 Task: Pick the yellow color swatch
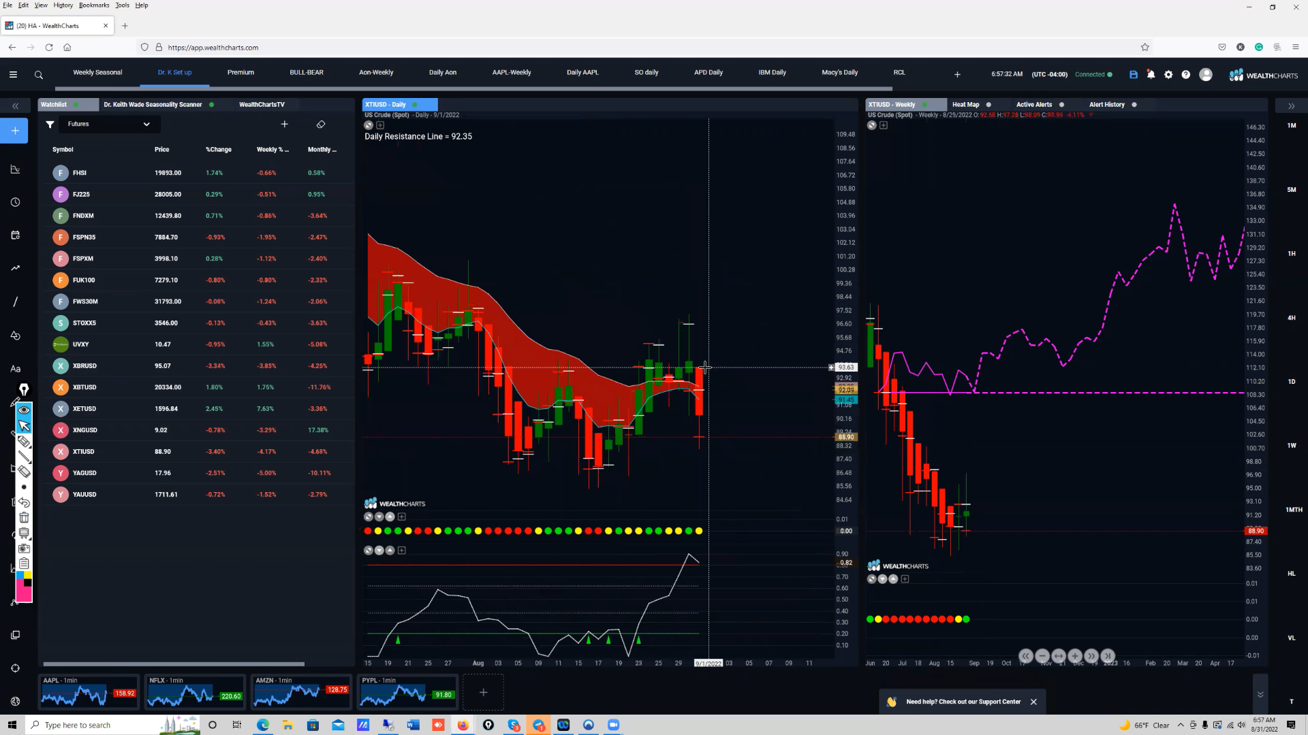pos(28,575)
